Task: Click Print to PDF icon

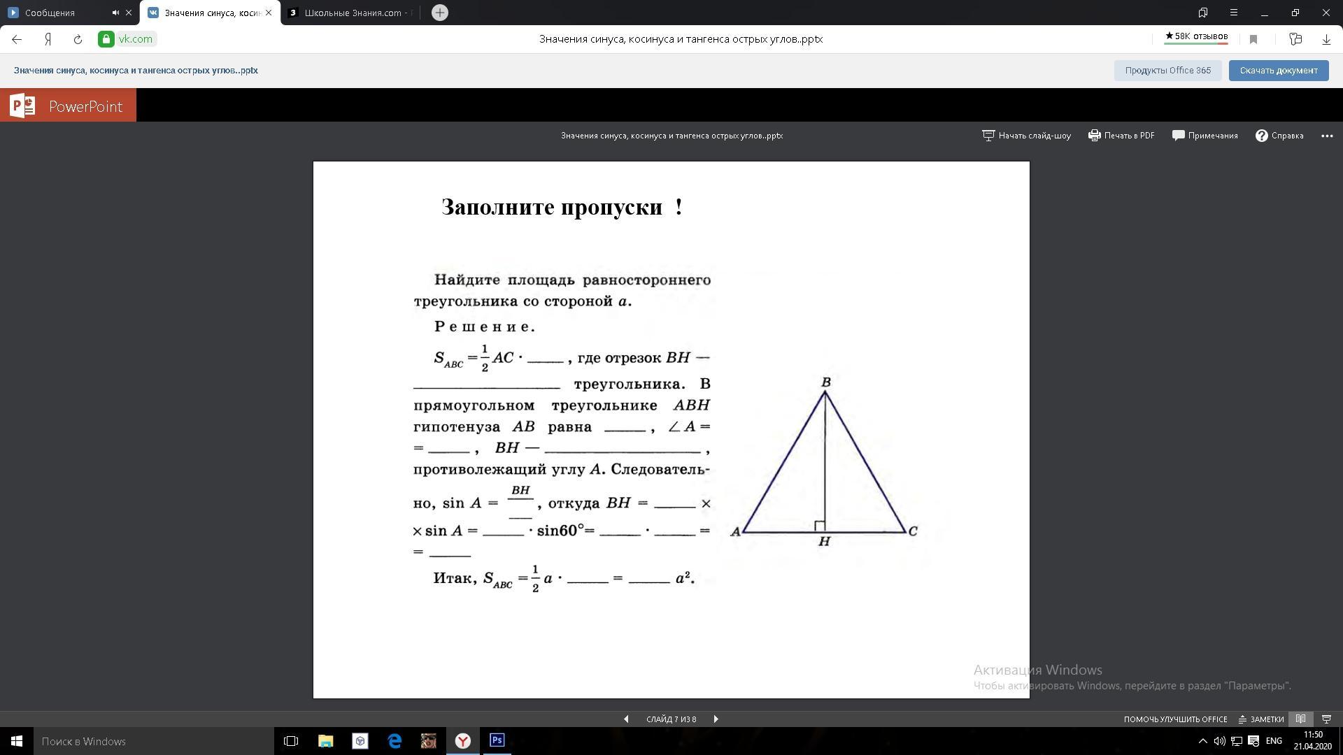Action: 1095,136
